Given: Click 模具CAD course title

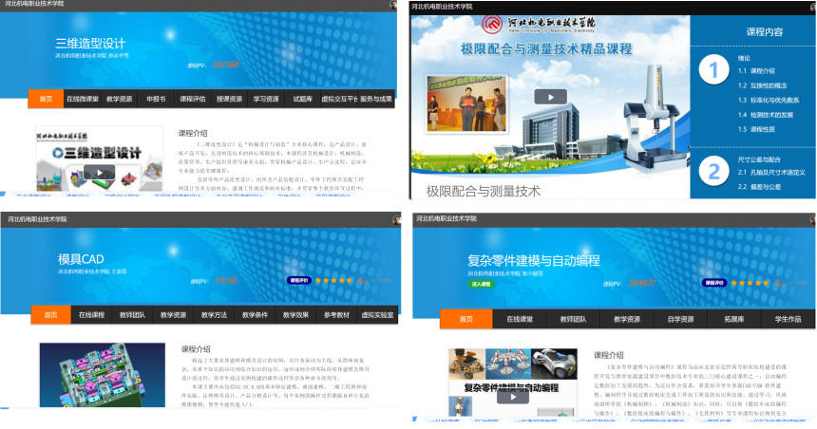Looking at the screenshot, I should (81, 259).
